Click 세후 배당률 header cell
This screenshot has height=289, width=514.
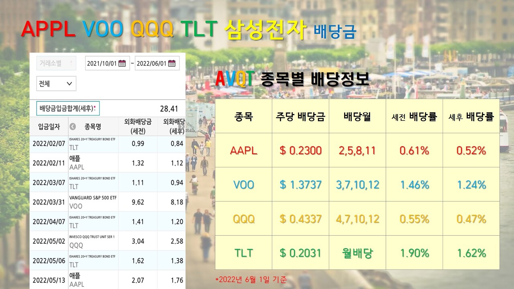click(471, 116)
